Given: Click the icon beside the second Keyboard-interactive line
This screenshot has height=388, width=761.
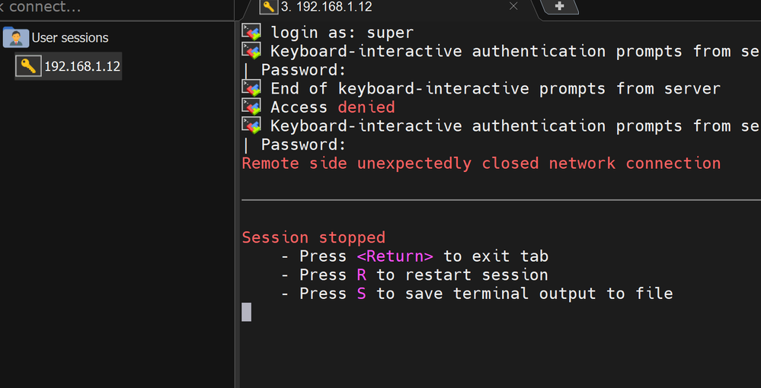Looking at the screenshot, I should click(x=251, y=126).
